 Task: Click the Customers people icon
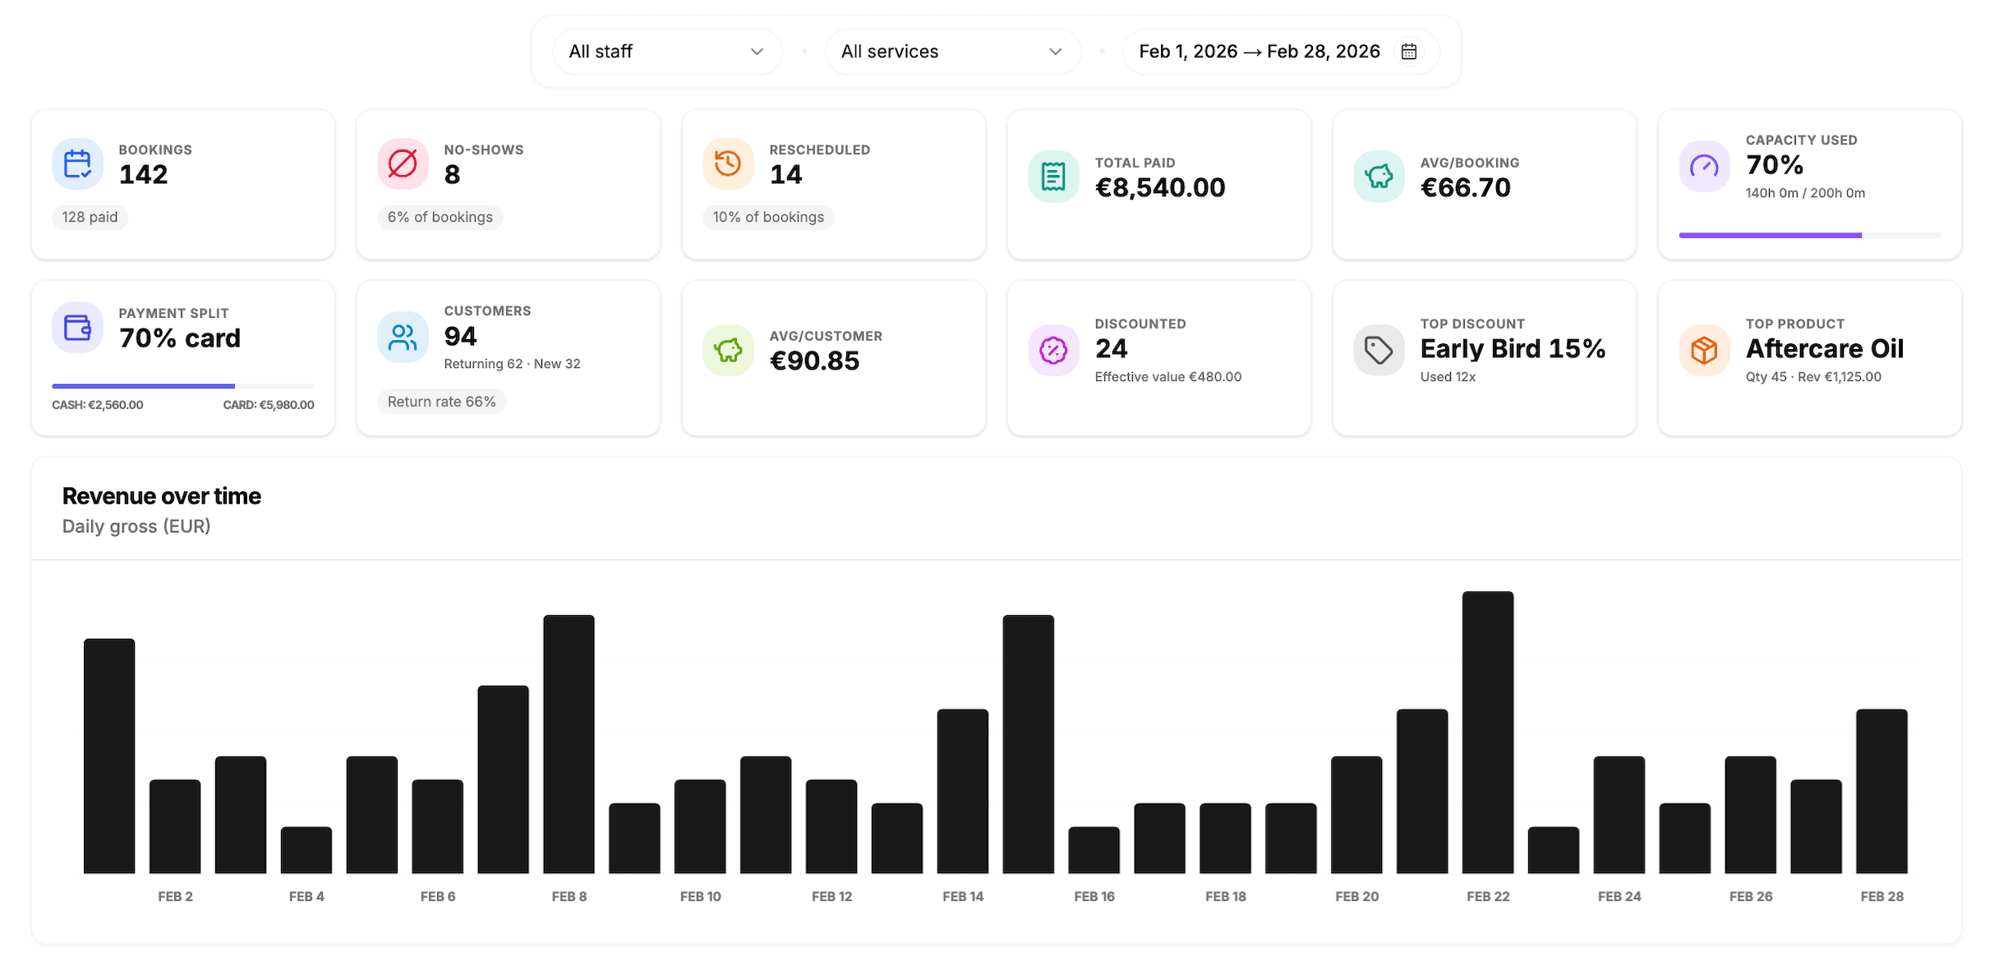tap(403, 336)
